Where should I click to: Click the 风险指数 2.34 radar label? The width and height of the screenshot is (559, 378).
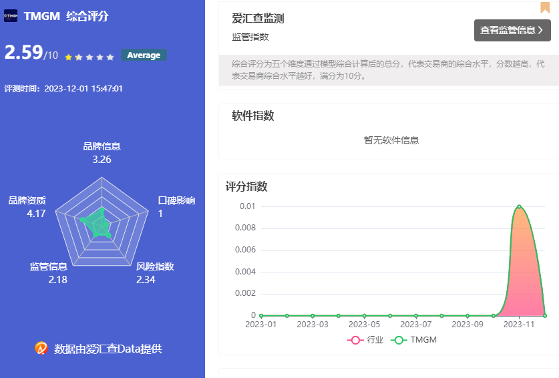click(155, 273)
